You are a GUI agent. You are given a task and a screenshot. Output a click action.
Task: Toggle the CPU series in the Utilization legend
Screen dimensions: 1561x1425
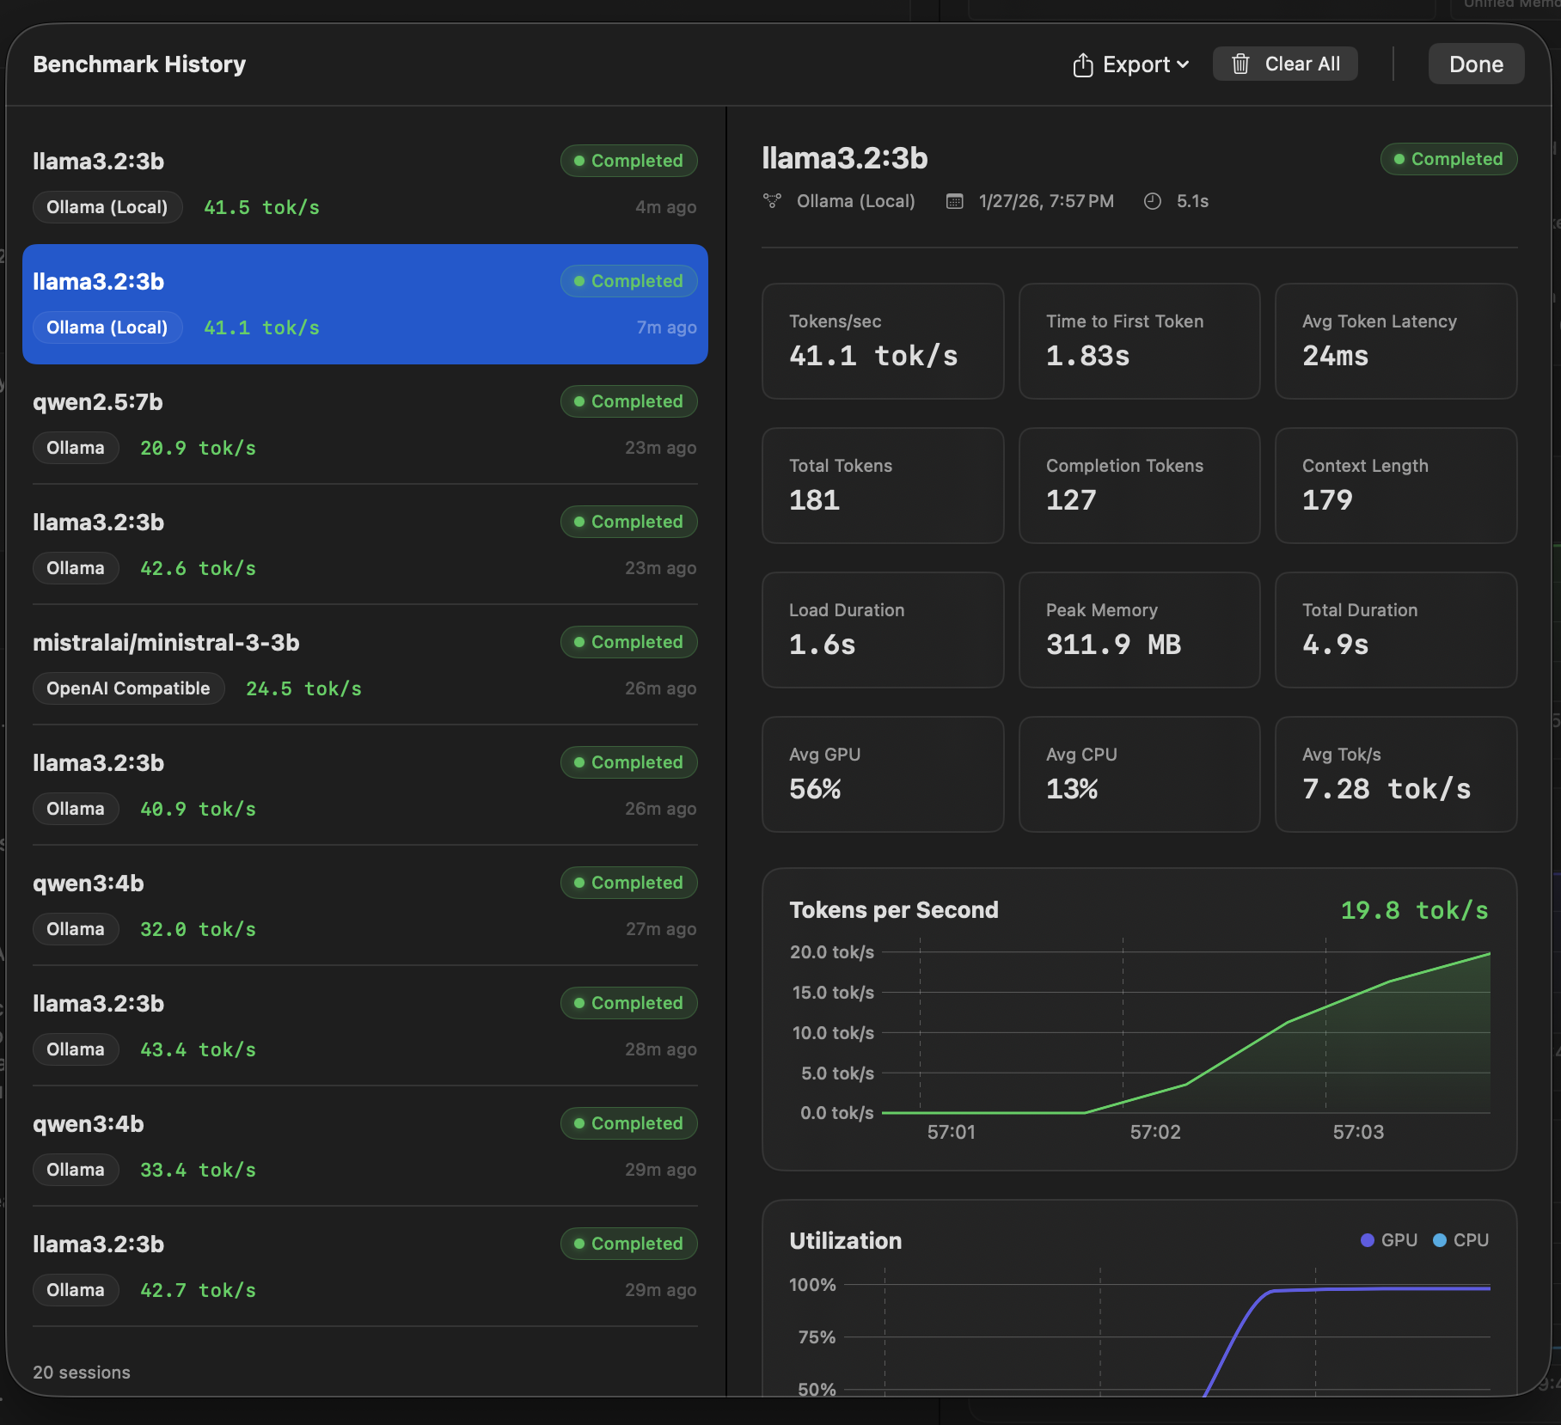(x=1461, y=1240)
